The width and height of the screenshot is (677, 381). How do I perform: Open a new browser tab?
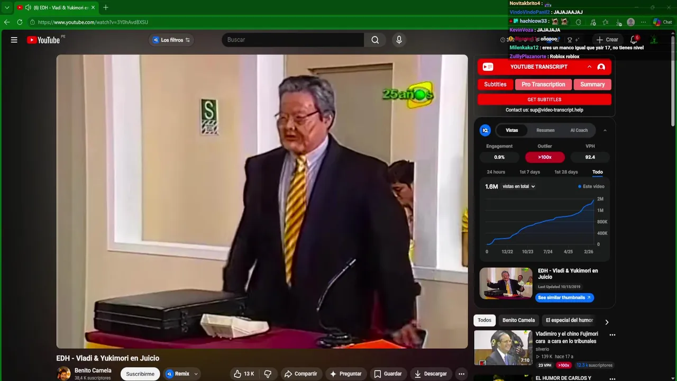click(x=106, y=7)
